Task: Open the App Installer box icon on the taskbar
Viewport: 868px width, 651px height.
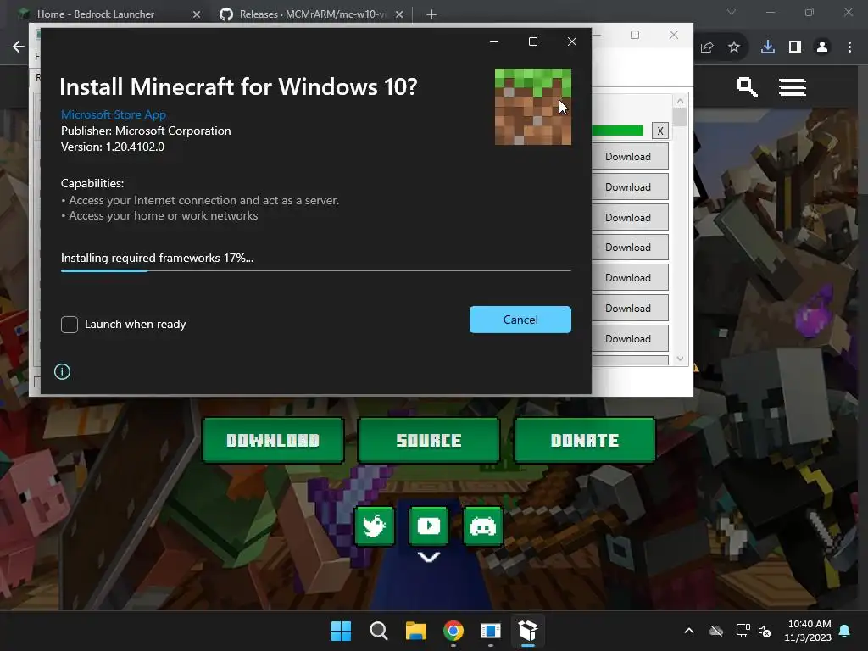Action: pyautogui.click(x=528, y=631)
